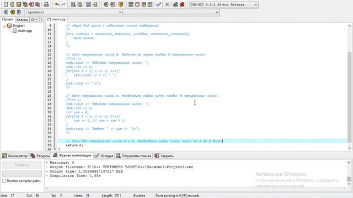Viewport: 353px width, 198px height.
Task: Click the Insert snippet icon in second toolbar row
Action: [6, 12]
